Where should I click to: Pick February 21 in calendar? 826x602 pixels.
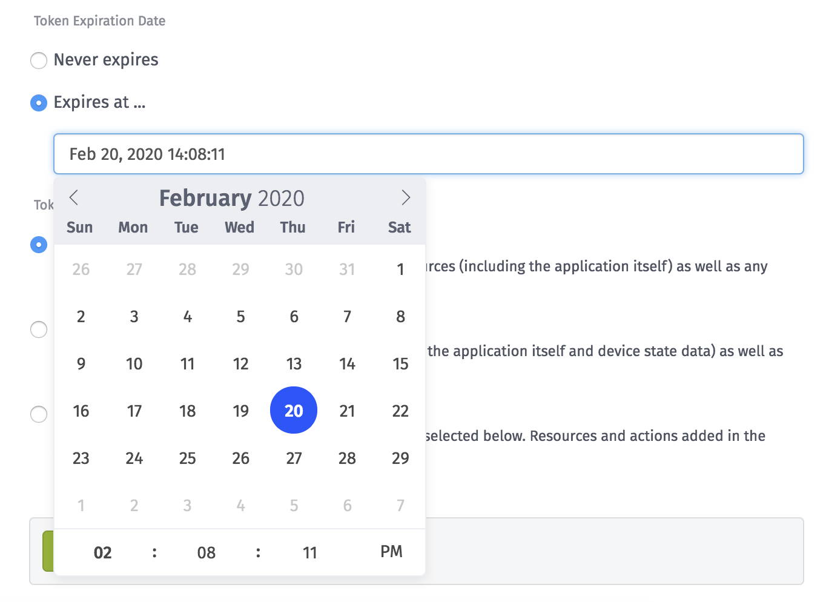tap(347, 411)
